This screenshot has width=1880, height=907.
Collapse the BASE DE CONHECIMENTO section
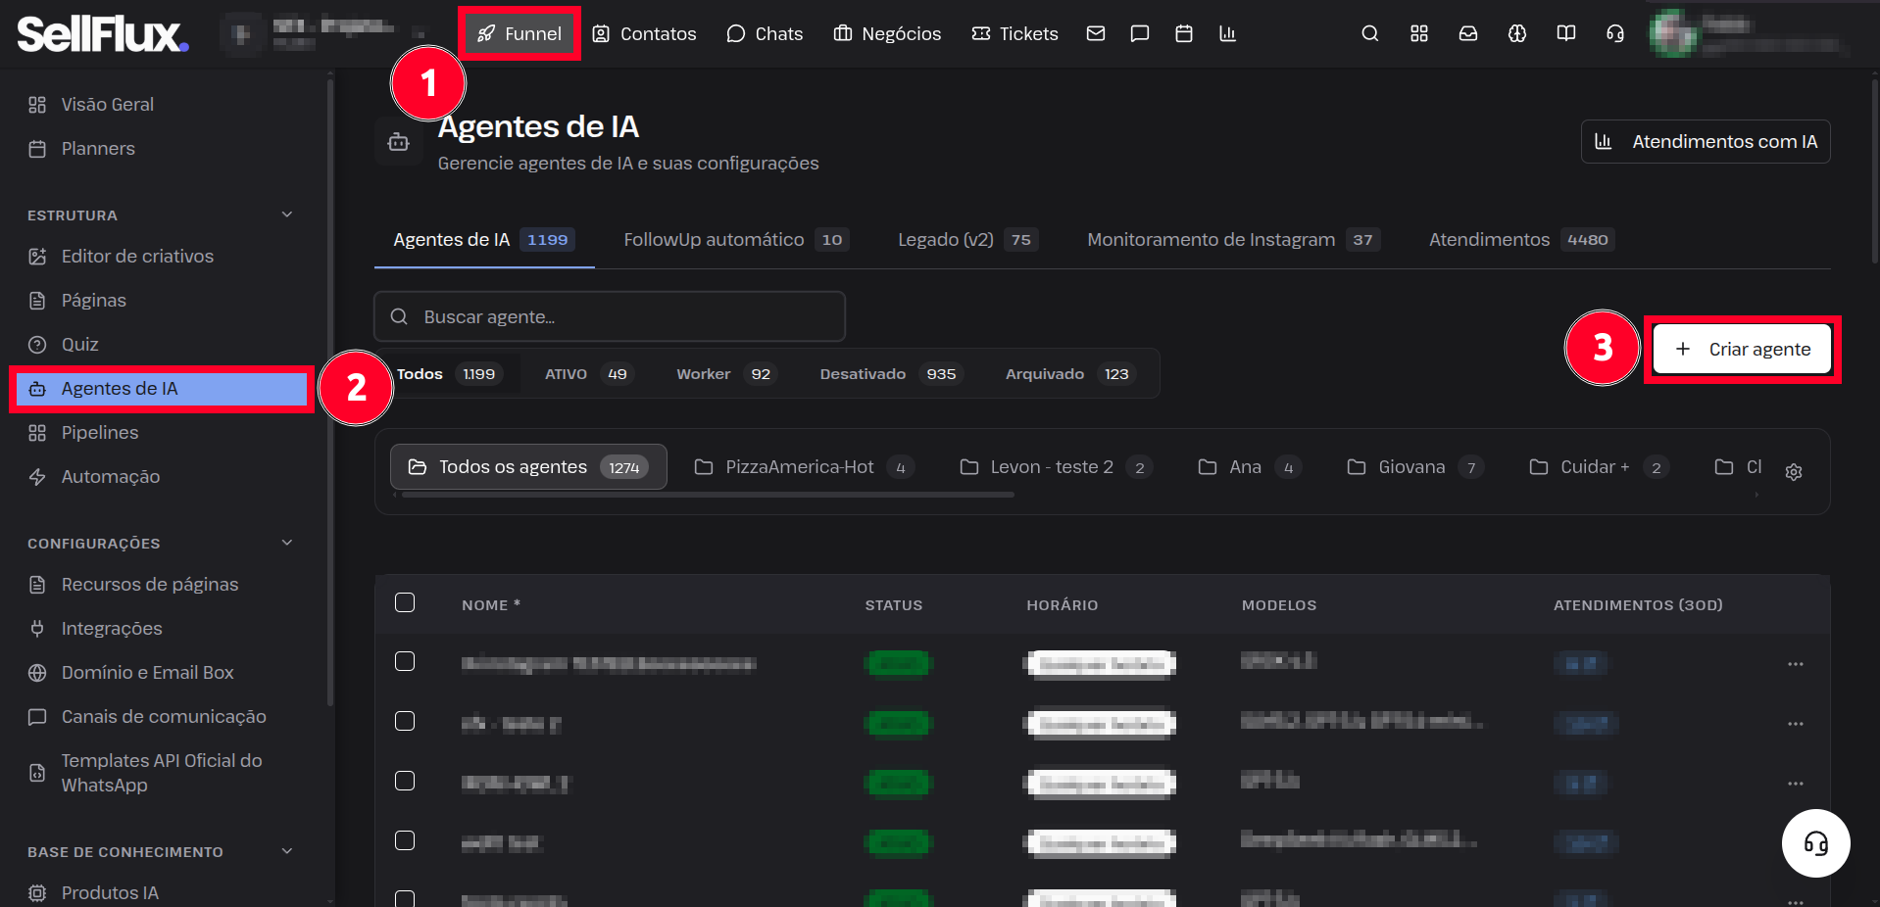pos(287,851)
